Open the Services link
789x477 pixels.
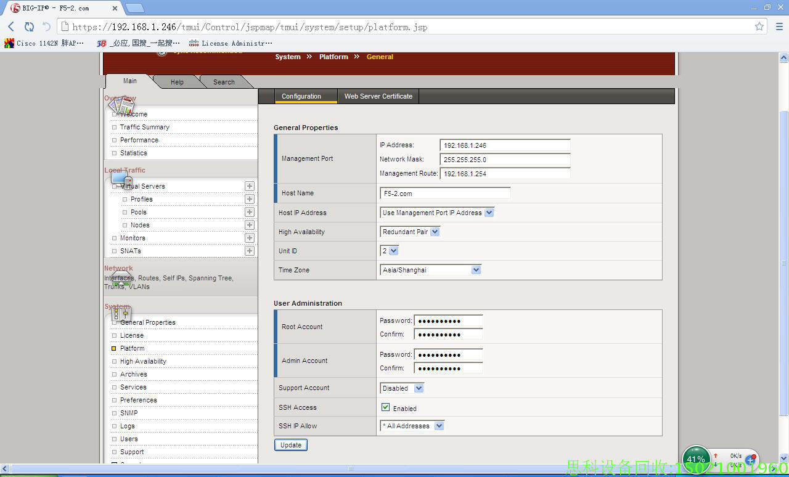[133, 387]
